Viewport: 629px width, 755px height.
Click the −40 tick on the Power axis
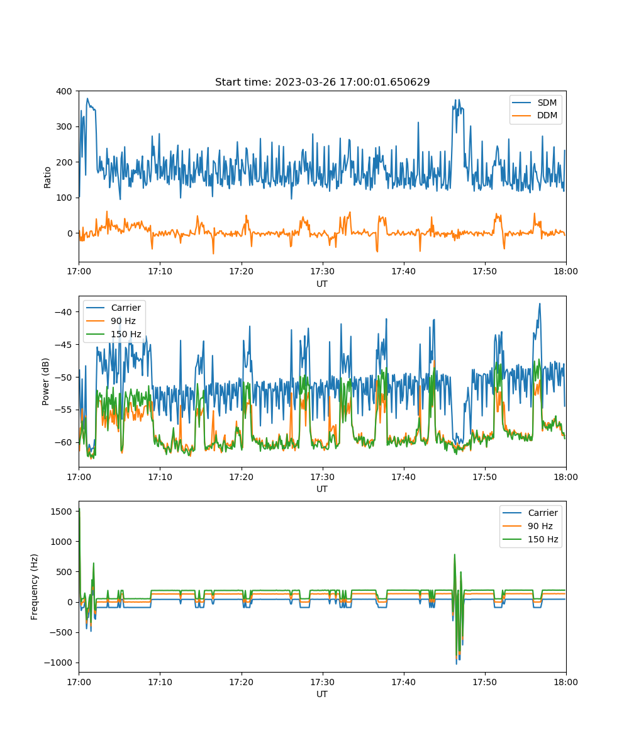point(64,312)
